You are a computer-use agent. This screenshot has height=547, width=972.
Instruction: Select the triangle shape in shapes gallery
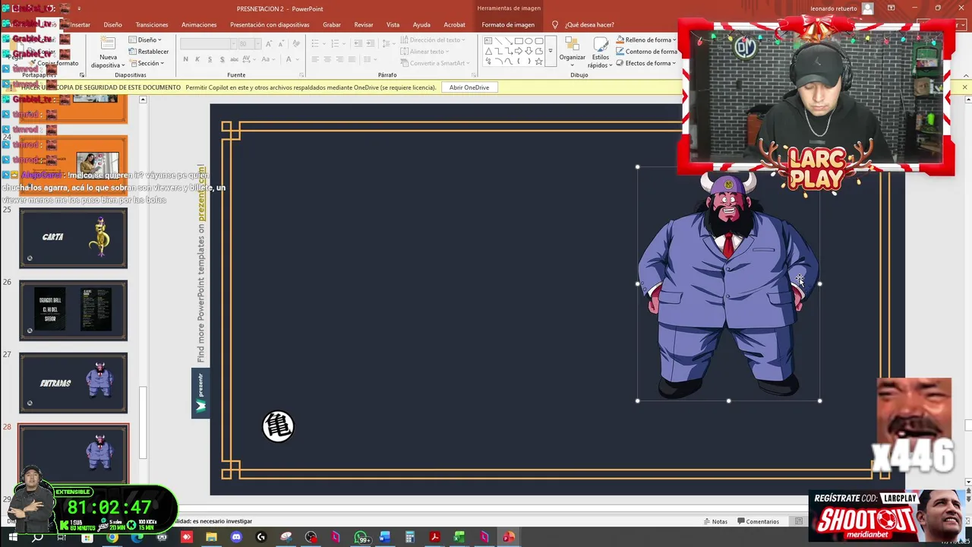(x=488, y=51)
